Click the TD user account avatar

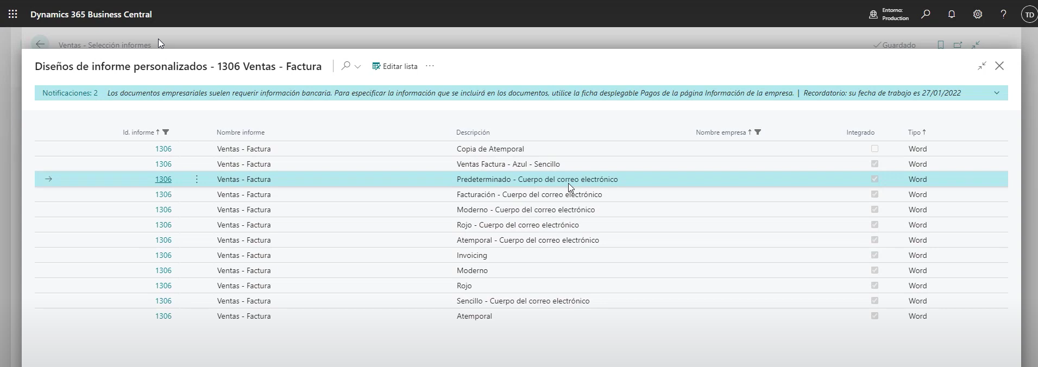click(1029, 15)
